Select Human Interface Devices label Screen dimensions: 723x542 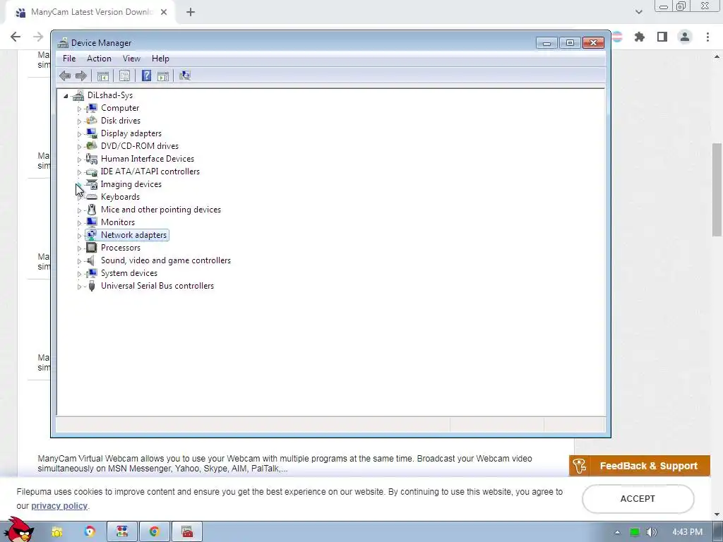pyautogui.click(x=147, y=159)
